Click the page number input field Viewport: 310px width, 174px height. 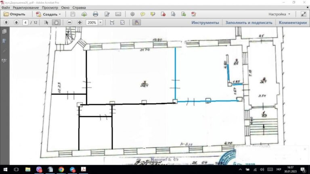[25, 23]
